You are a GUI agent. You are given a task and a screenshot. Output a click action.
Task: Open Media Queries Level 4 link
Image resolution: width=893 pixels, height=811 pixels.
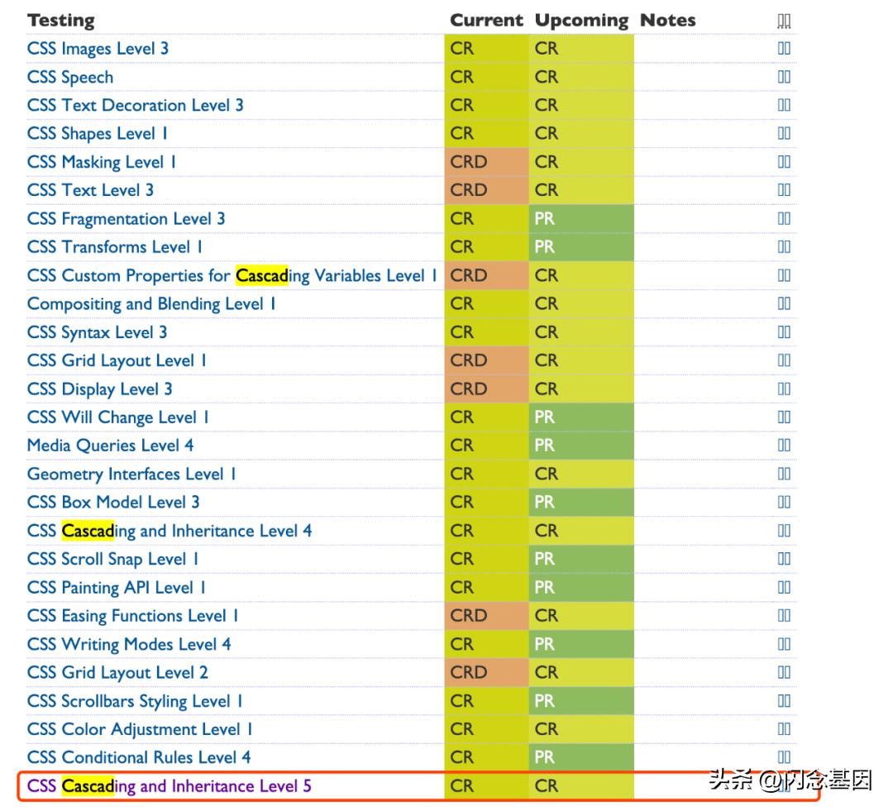pyautogui.click(x=111, y=446)
